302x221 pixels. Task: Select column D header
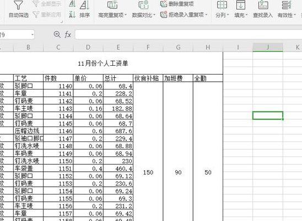click(88, 48)
